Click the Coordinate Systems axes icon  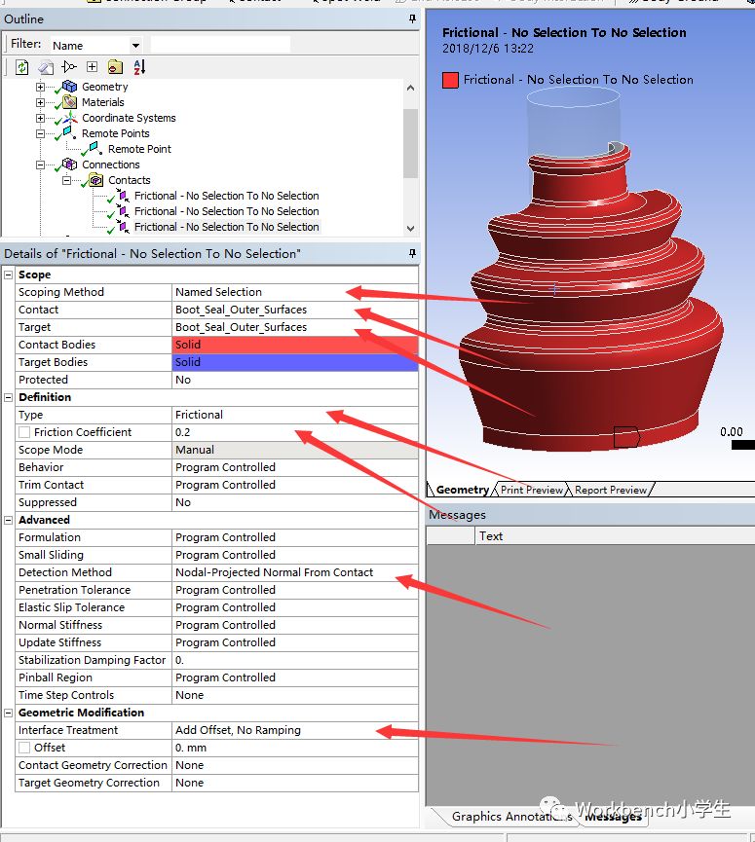(69, 118)
